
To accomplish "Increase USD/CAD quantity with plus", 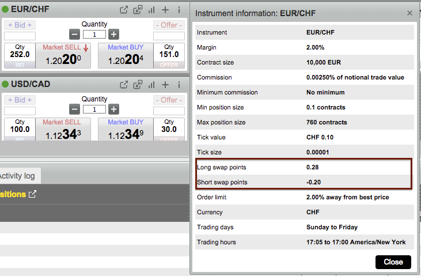I will (114, 109).
